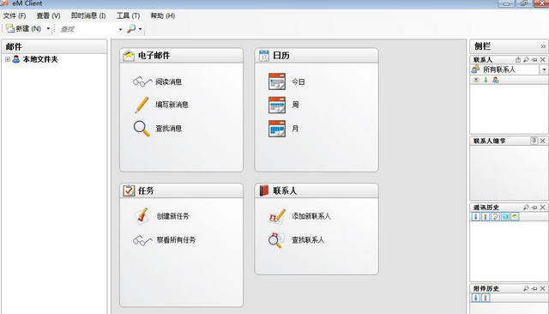Toggle the red curved-arrow filter in 通讯历史
The image size is (549, 314).
point(495,217)
